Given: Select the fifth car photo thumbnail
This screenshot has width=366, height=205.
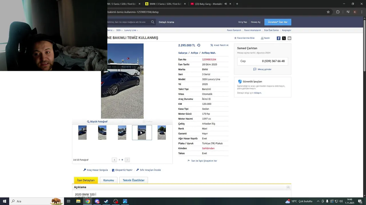Looking at the screenshot, I should (162, 133).
